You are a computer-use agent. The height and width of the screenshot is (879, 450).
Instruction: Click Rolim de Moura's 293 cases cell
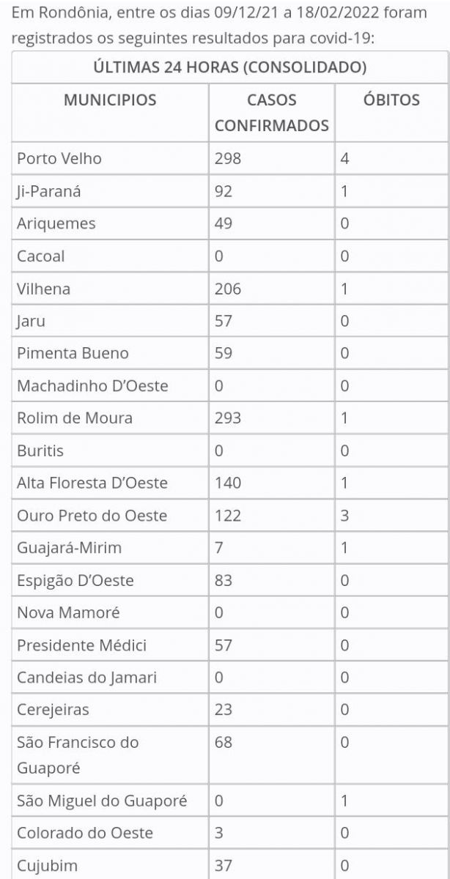click(228, 418)
